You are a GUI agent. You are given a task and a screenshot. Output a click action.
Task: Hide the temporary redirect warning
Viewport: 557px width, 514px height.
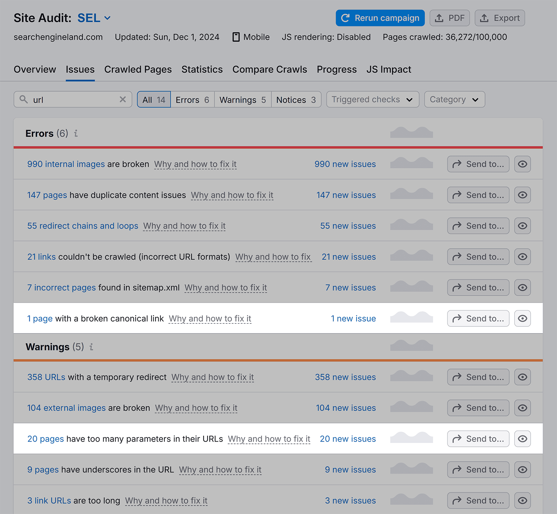522,377
